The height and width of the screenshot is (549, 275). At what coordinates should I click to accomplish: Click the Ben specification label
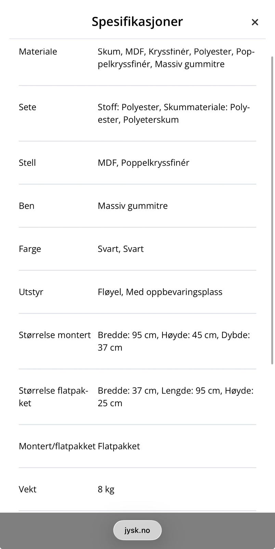tap(26, 206)
